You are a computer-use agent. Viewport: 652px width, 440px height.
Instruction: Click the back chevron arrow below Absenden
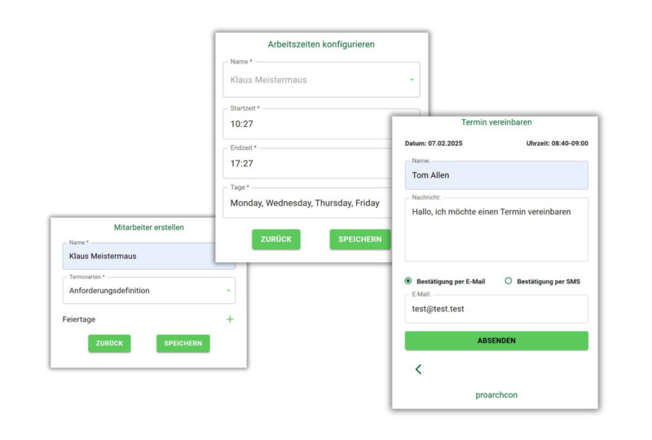418,369
